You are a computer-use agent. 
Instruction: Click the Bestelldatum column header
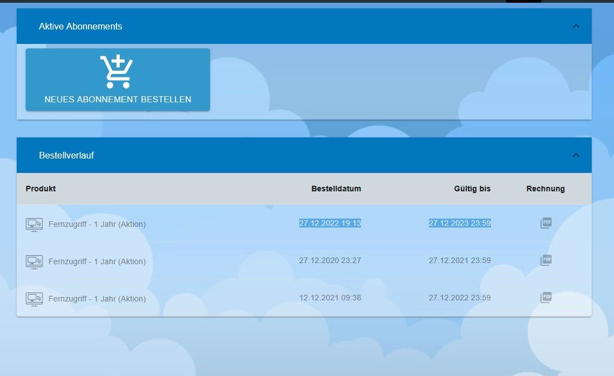[x=336, y=189]
